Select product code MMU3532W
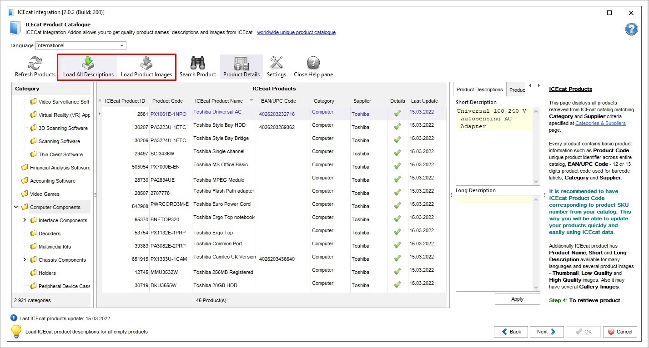Image resolution: width=649 pixels, height=348 pixels. click(x=164, y=272)
